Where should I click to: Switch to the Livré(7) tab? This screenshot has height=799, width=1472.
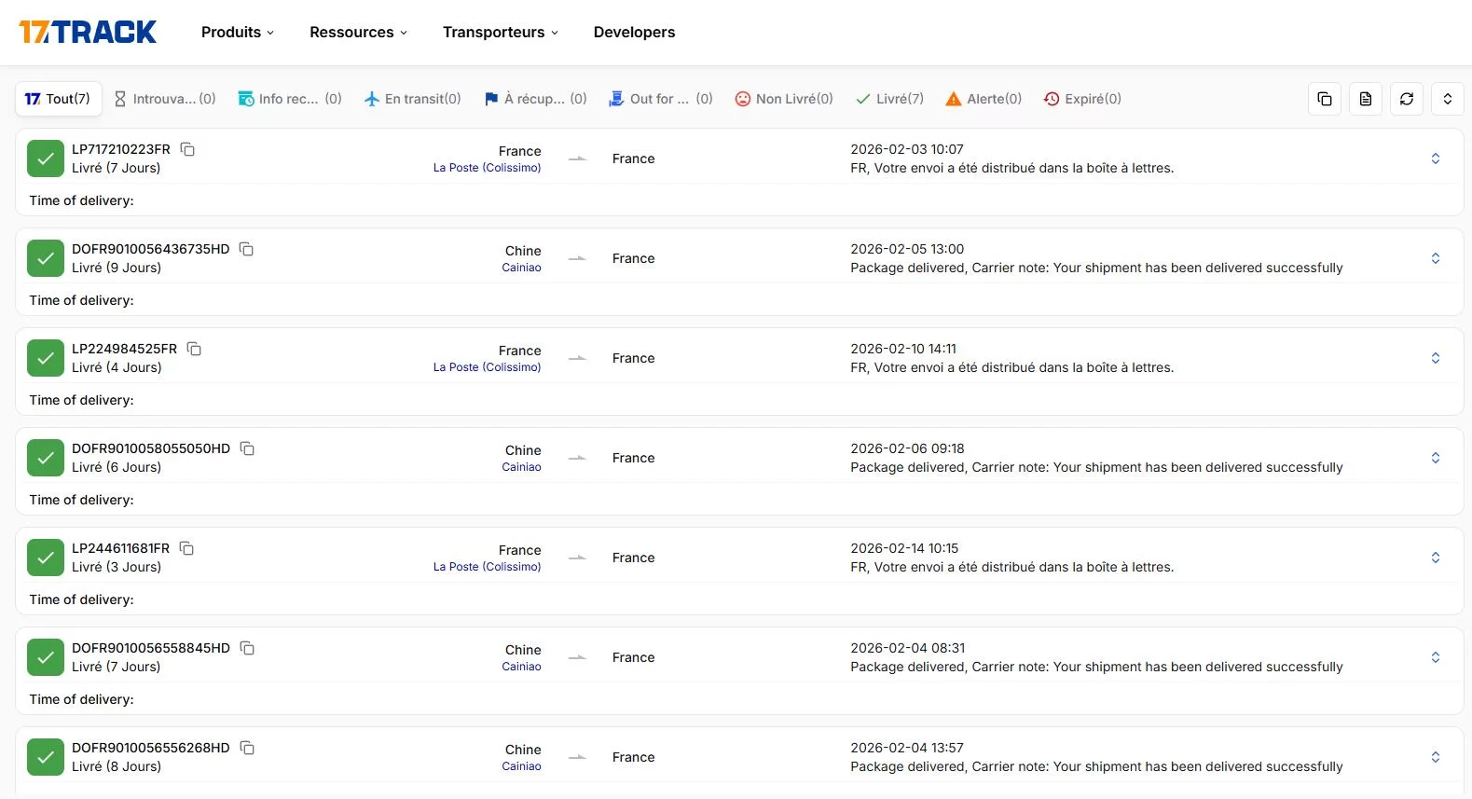889,99
